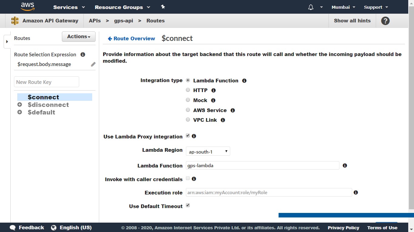Show info icon next to gps-lambda field
Image resolution: width=414 pixels, height=232 pixels.
[345, 165]
